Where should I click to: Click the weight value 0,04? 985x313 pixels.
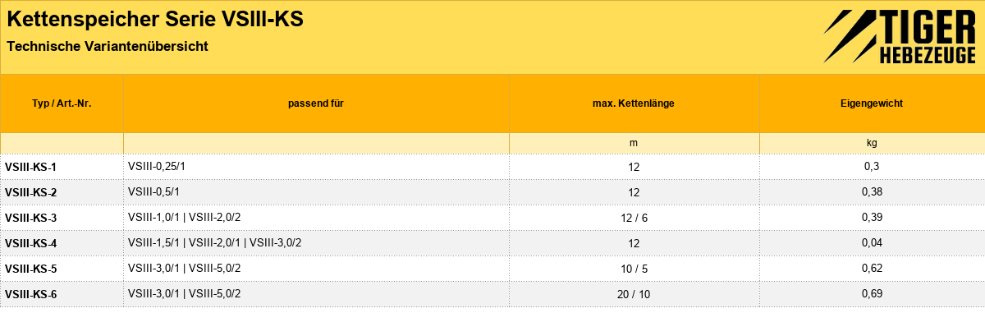[x=873, y=243]
